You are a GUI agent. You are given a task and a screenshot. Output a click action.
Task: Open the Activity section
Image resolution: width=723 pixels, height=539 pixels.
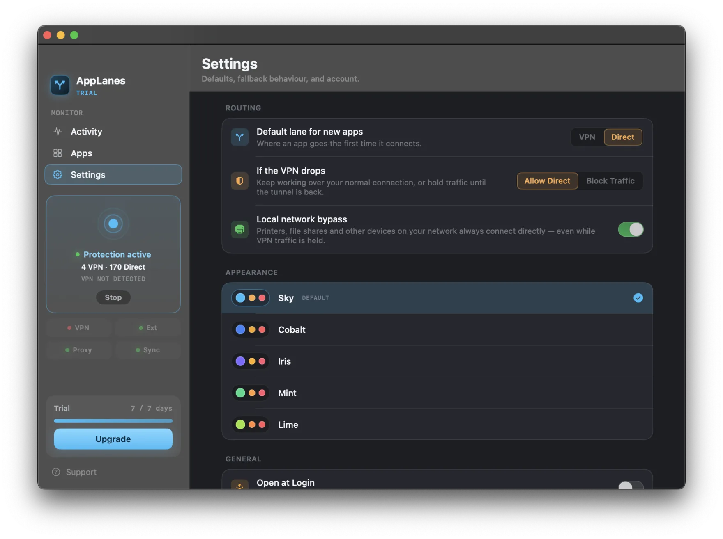113,132
